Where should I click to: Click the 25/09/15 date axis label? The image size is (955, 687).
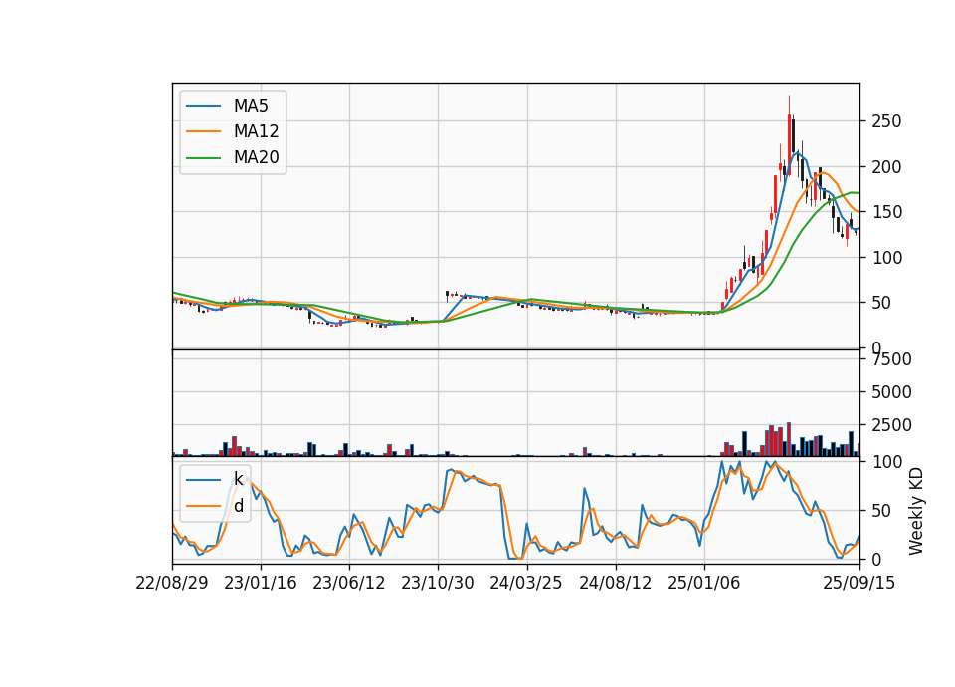(859, 583)
